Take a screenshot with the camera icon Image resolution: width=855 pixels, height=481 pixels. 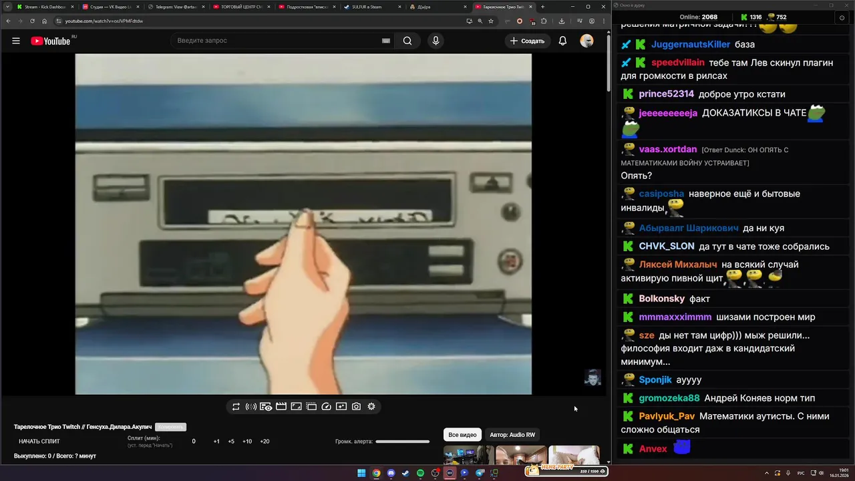(x=357, y=406)
